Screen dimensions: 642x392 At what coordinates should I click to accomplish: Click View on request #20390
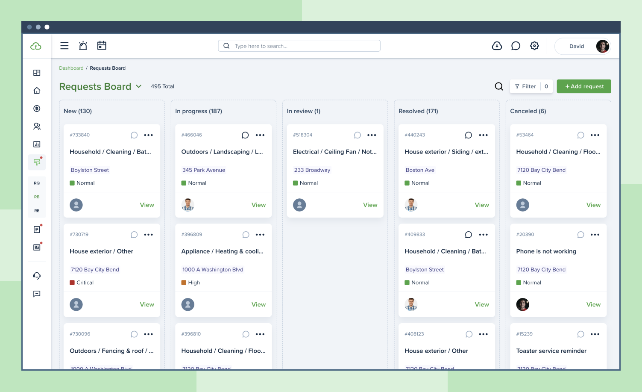(x=593, y=305)
